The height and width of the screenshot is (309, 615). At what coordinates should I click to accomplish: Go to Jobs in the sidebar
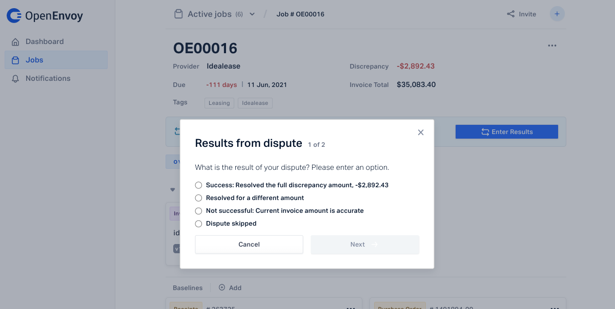[x=56, y=60]
